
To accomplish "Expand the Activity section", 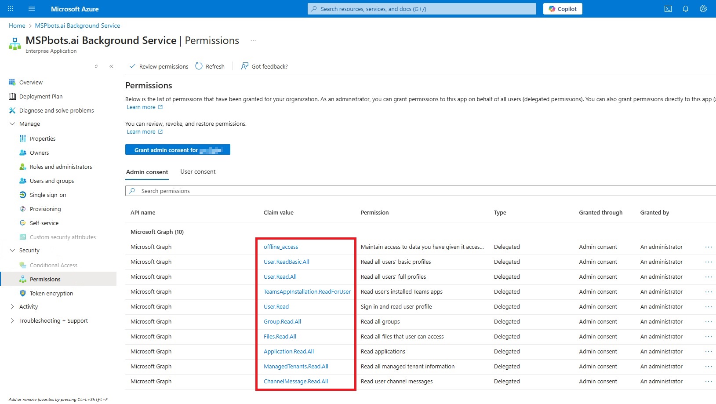I will point(12,307).
